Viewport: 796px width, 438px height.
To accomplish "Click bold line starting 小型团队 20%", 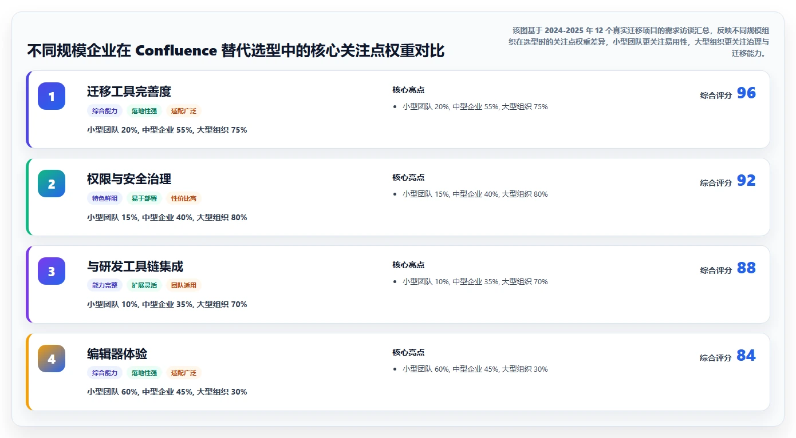I will (167, 130).
